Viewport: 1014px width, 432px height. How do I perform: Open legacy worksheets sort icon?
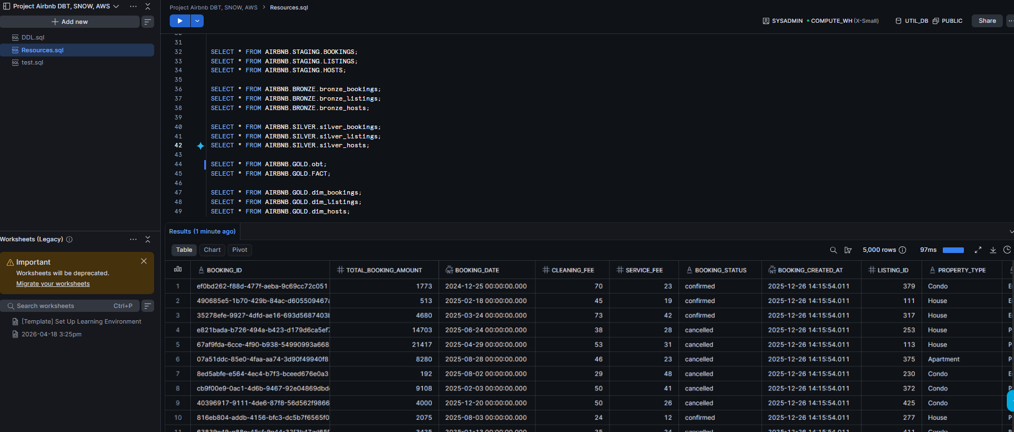147,306
